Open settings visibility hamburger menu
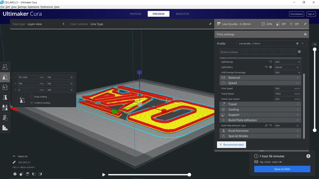 click(299, 52)
